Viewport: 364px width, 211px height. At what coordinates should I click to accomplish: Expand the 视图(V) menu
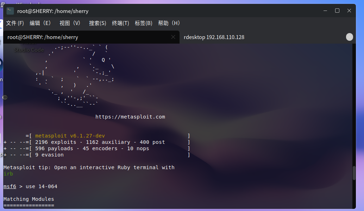(x=70, y=23)
